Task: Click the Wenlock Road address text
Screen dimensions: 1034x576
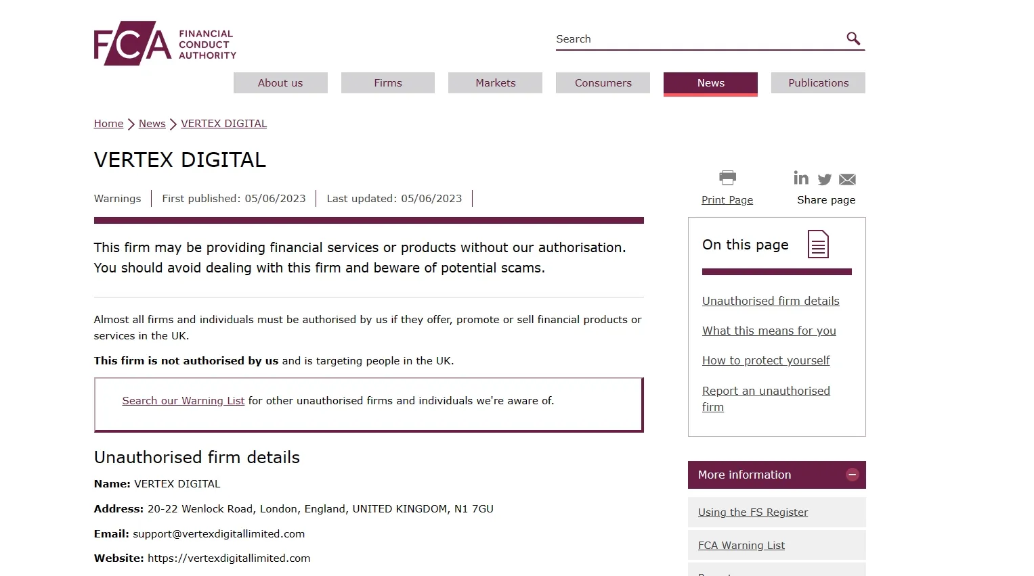Action: (x=320, y=509)
